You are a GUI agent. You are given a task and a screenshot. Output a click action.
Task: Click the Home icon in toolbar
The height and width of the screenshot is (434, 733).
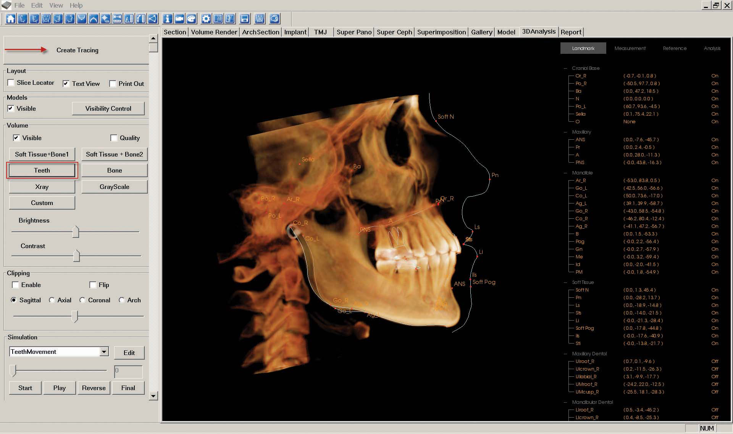tap(10, 18)
